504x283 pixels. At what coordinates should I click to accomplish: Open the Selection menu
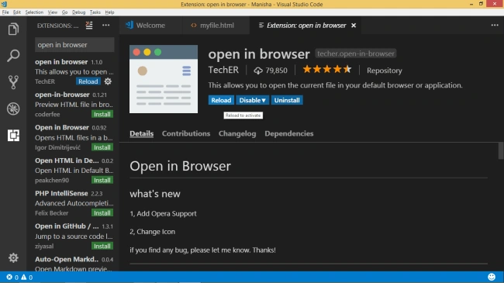coord(34,12)
